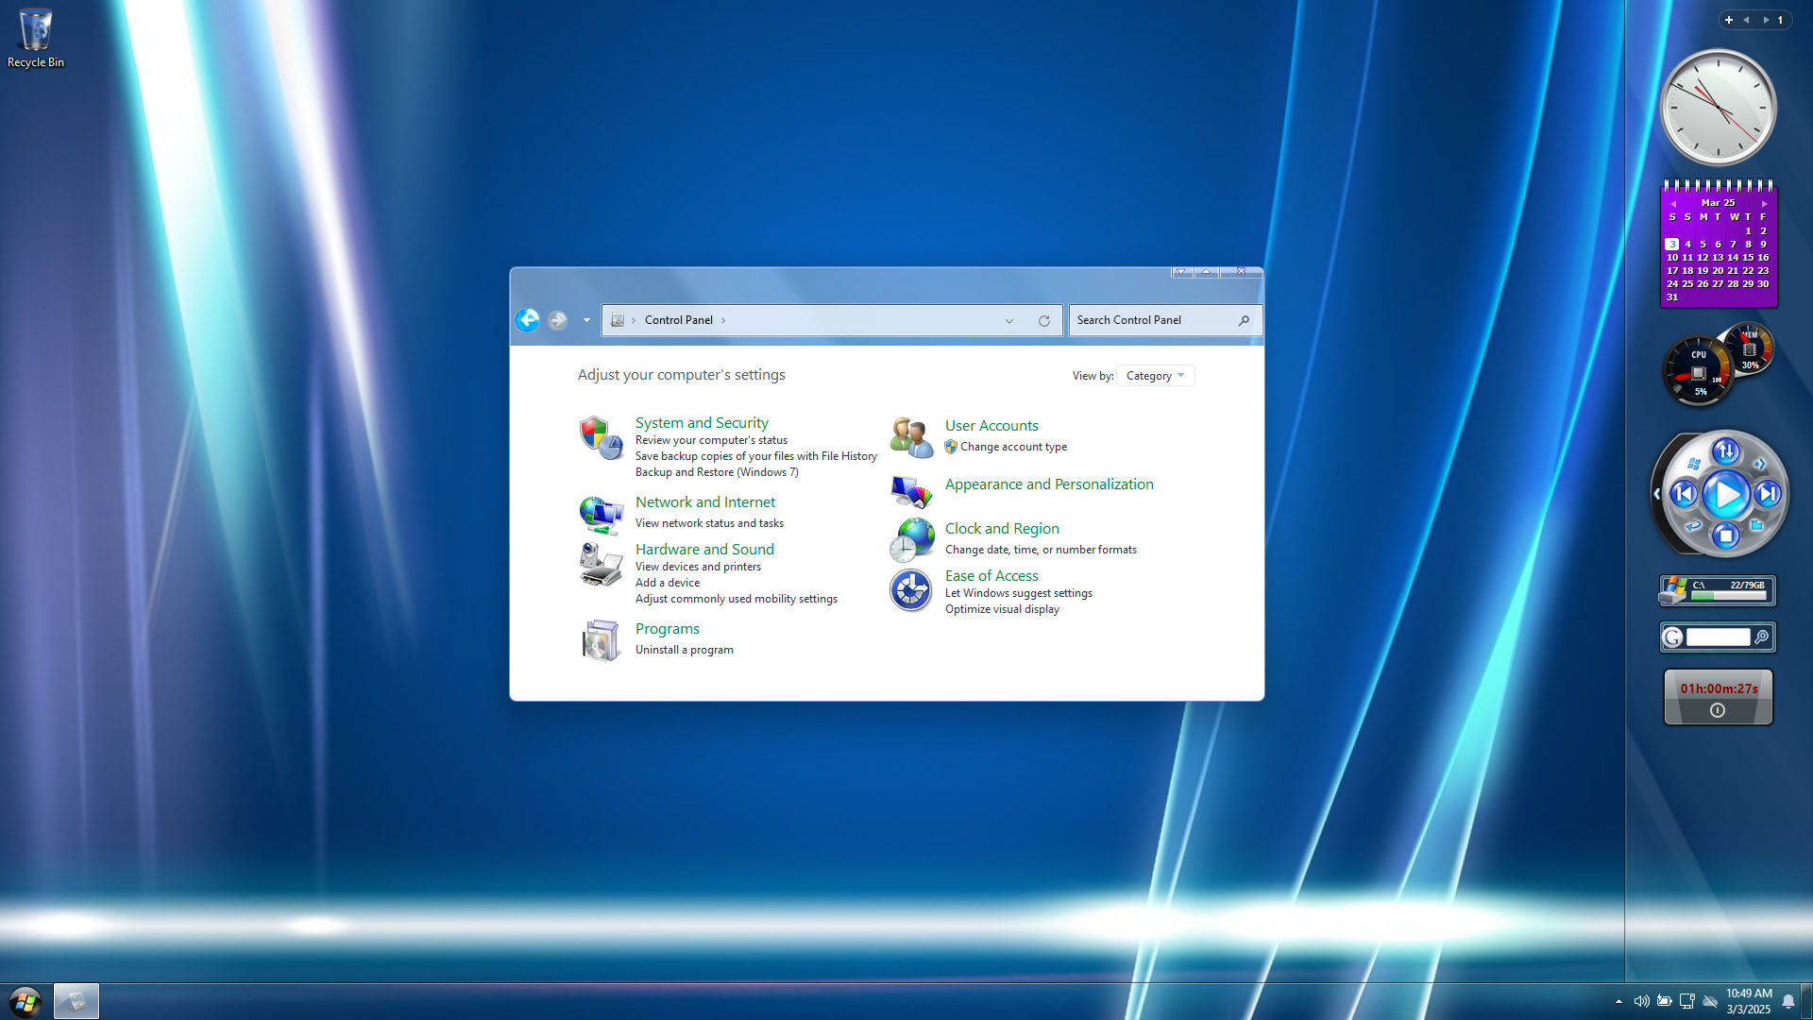Open recent locations arrow beside forward button
This screenshot has width=1813, height=1020.
tap(586, 320)
